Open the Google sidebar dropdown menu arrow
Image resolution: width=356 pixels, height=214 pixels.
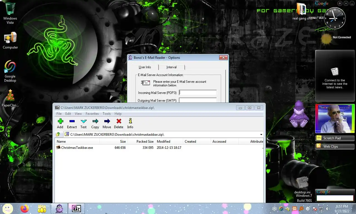(346, 3)
